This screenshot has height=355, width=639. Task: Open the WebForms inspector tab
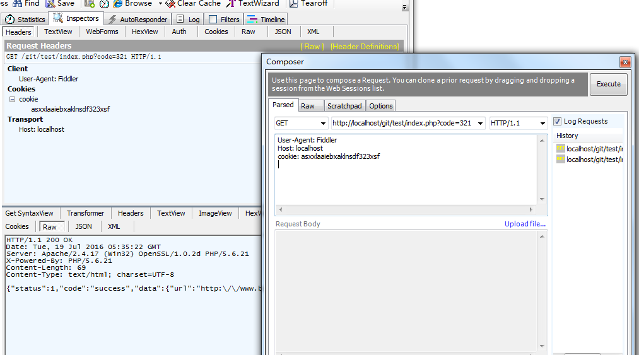pyautogui.click(x=102, y=32)
